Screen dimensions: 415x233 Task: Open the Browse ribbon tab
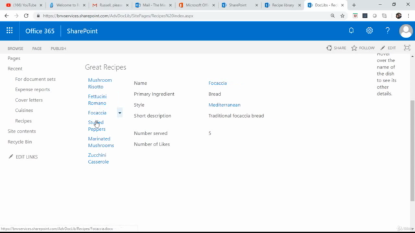(x=16, y=49)
